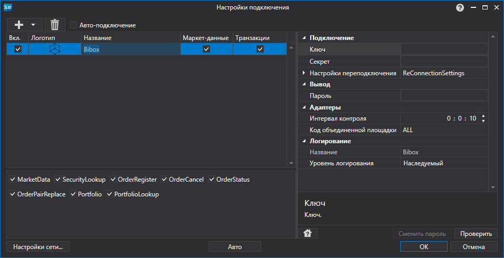Uncheck the Portfolio message type
Screen dimensions: 504x258
73,194
